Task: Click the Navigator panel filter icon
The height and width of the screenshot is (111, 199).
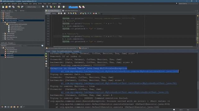Action: tap(42, 46)
